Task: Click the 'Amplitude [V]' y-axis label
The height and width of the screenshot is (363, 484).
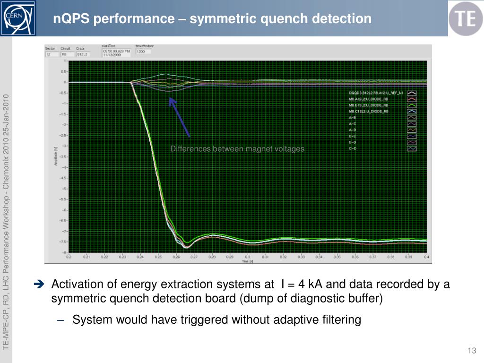Action: pos(56,155)
